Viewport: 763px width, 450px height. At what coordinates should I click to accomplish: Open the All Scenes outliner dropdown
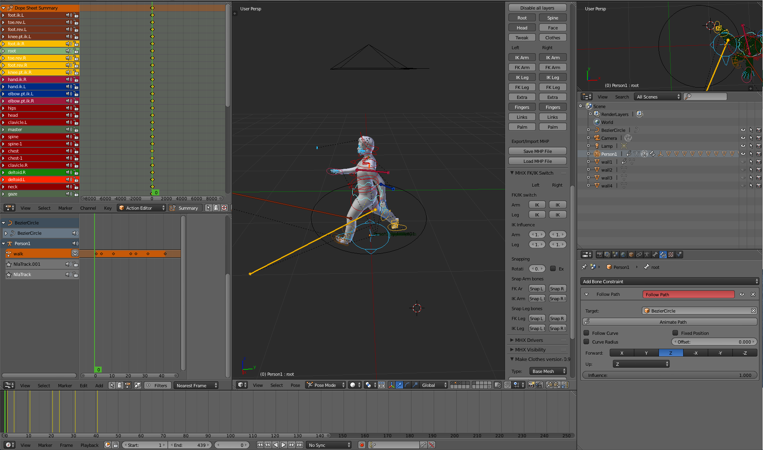[x=658, y=97]
